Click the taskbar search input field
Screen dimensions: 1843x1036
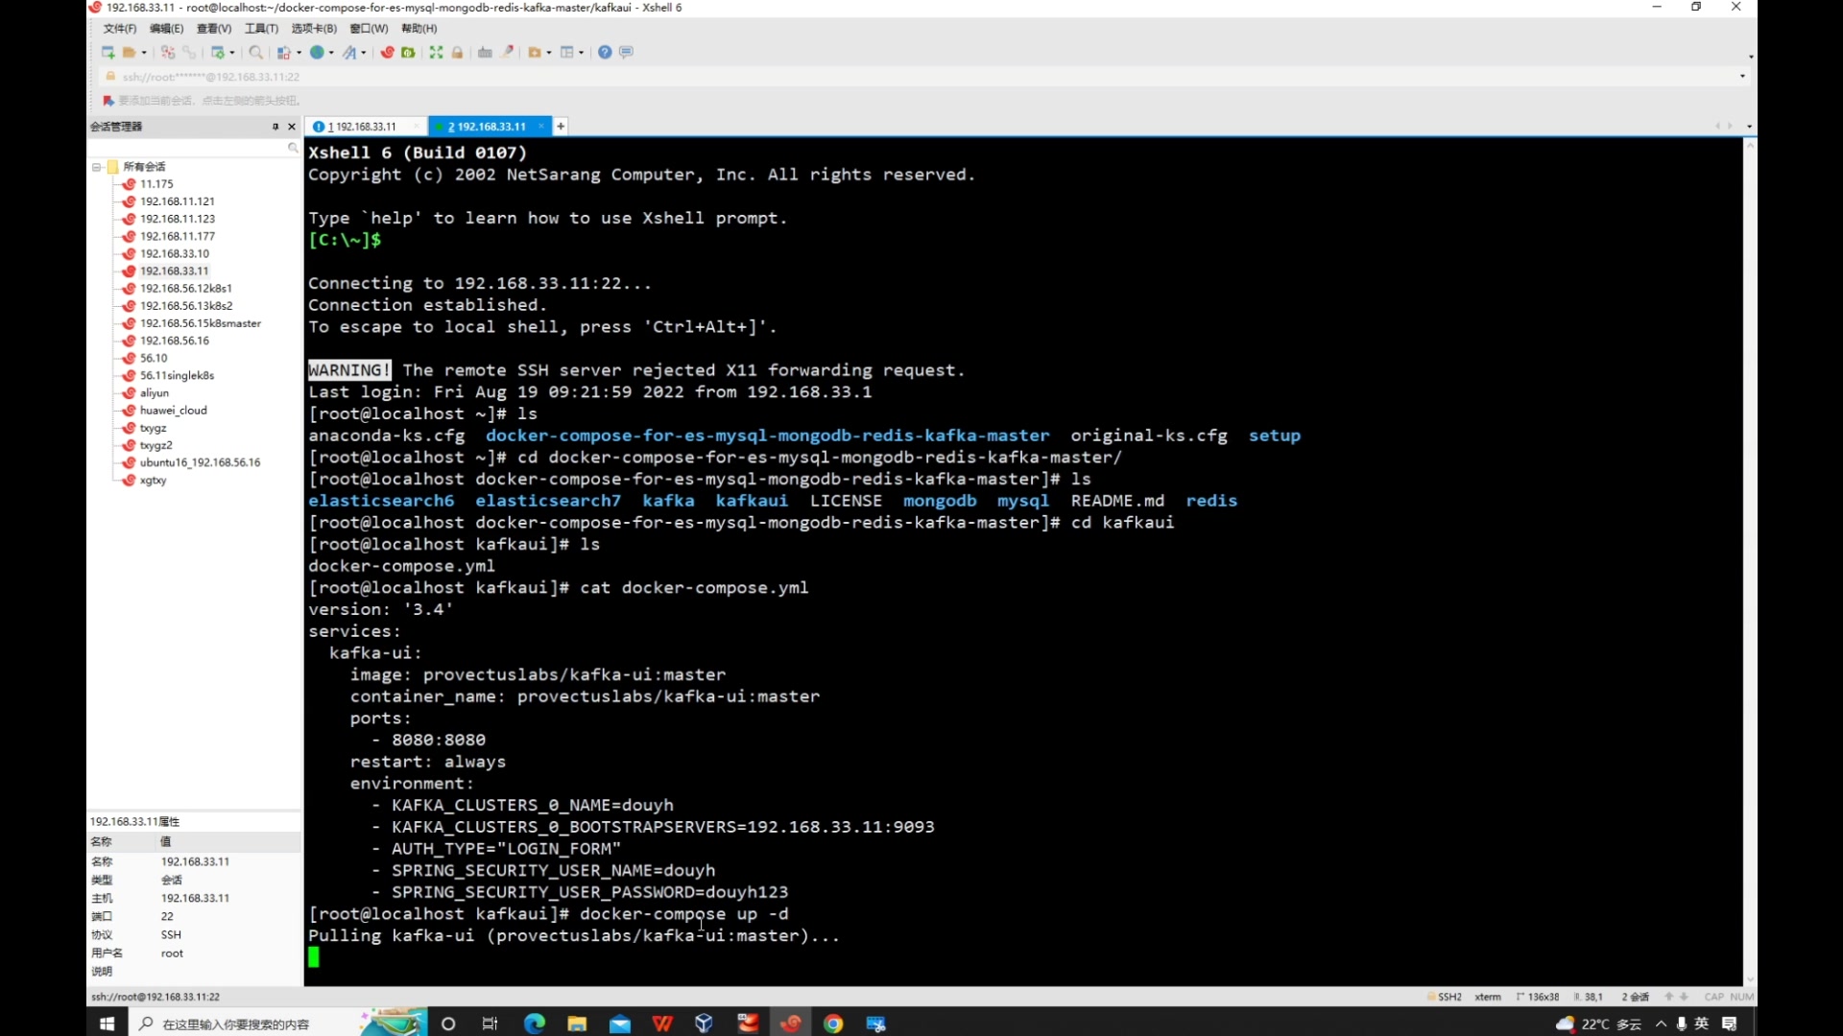[x=240, y=1024]
